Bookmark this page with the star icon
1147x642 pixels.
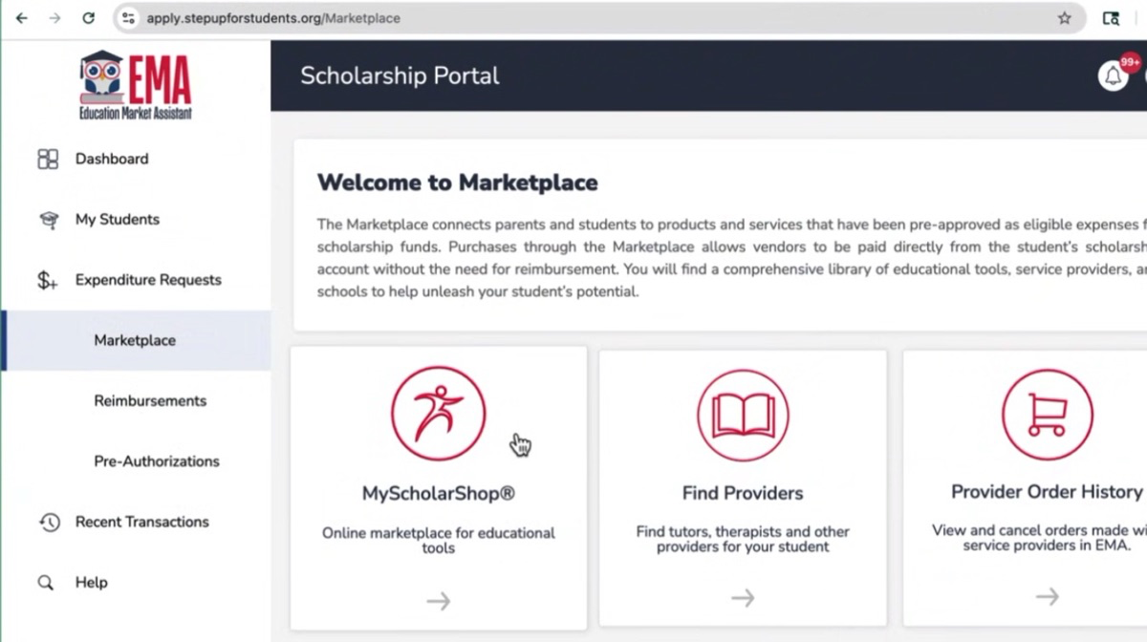point(1065,18)
